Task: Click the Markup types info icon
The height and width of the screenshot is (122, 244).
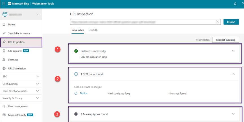Action: (x=76, y=114)
